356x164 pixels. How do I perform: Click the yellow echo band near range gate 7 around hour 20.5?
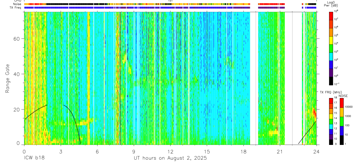pyautogui.click(x=273, y=133)
